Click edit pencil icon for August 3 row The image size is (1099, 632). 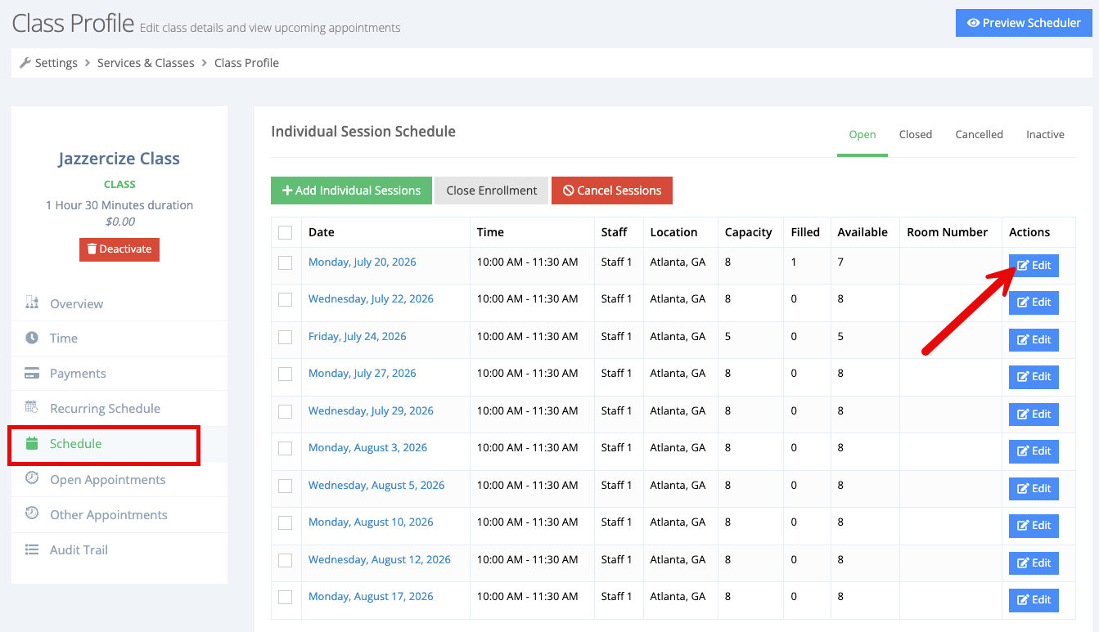click(x=1022, y=451)
